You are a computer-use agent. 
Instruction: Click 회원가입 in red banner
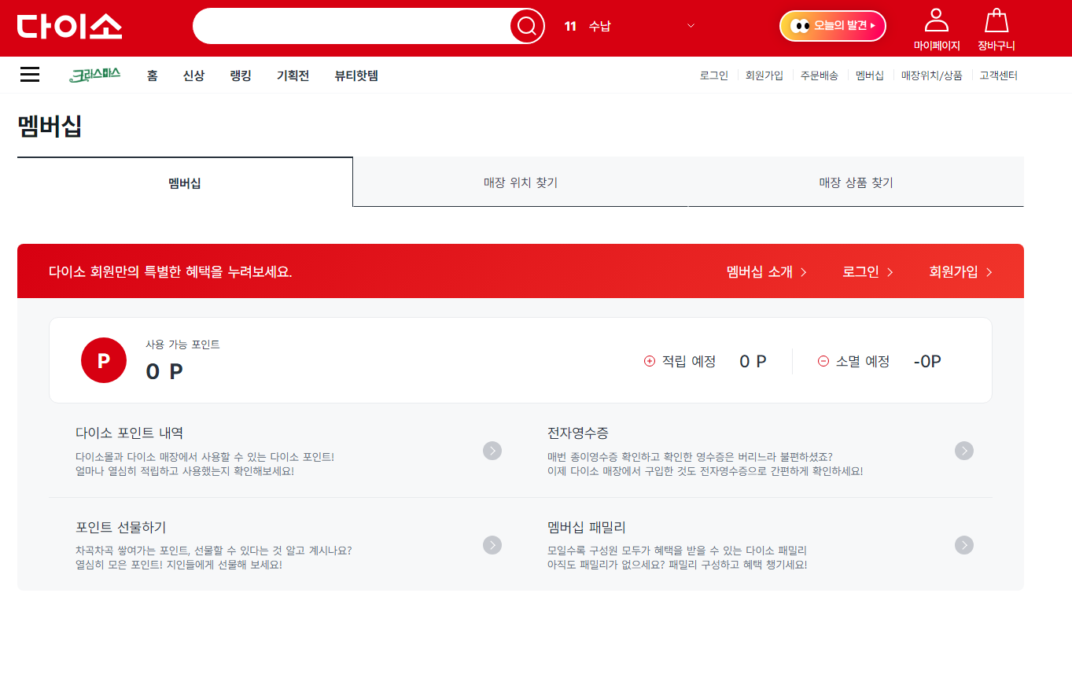[x=960, y=271]
